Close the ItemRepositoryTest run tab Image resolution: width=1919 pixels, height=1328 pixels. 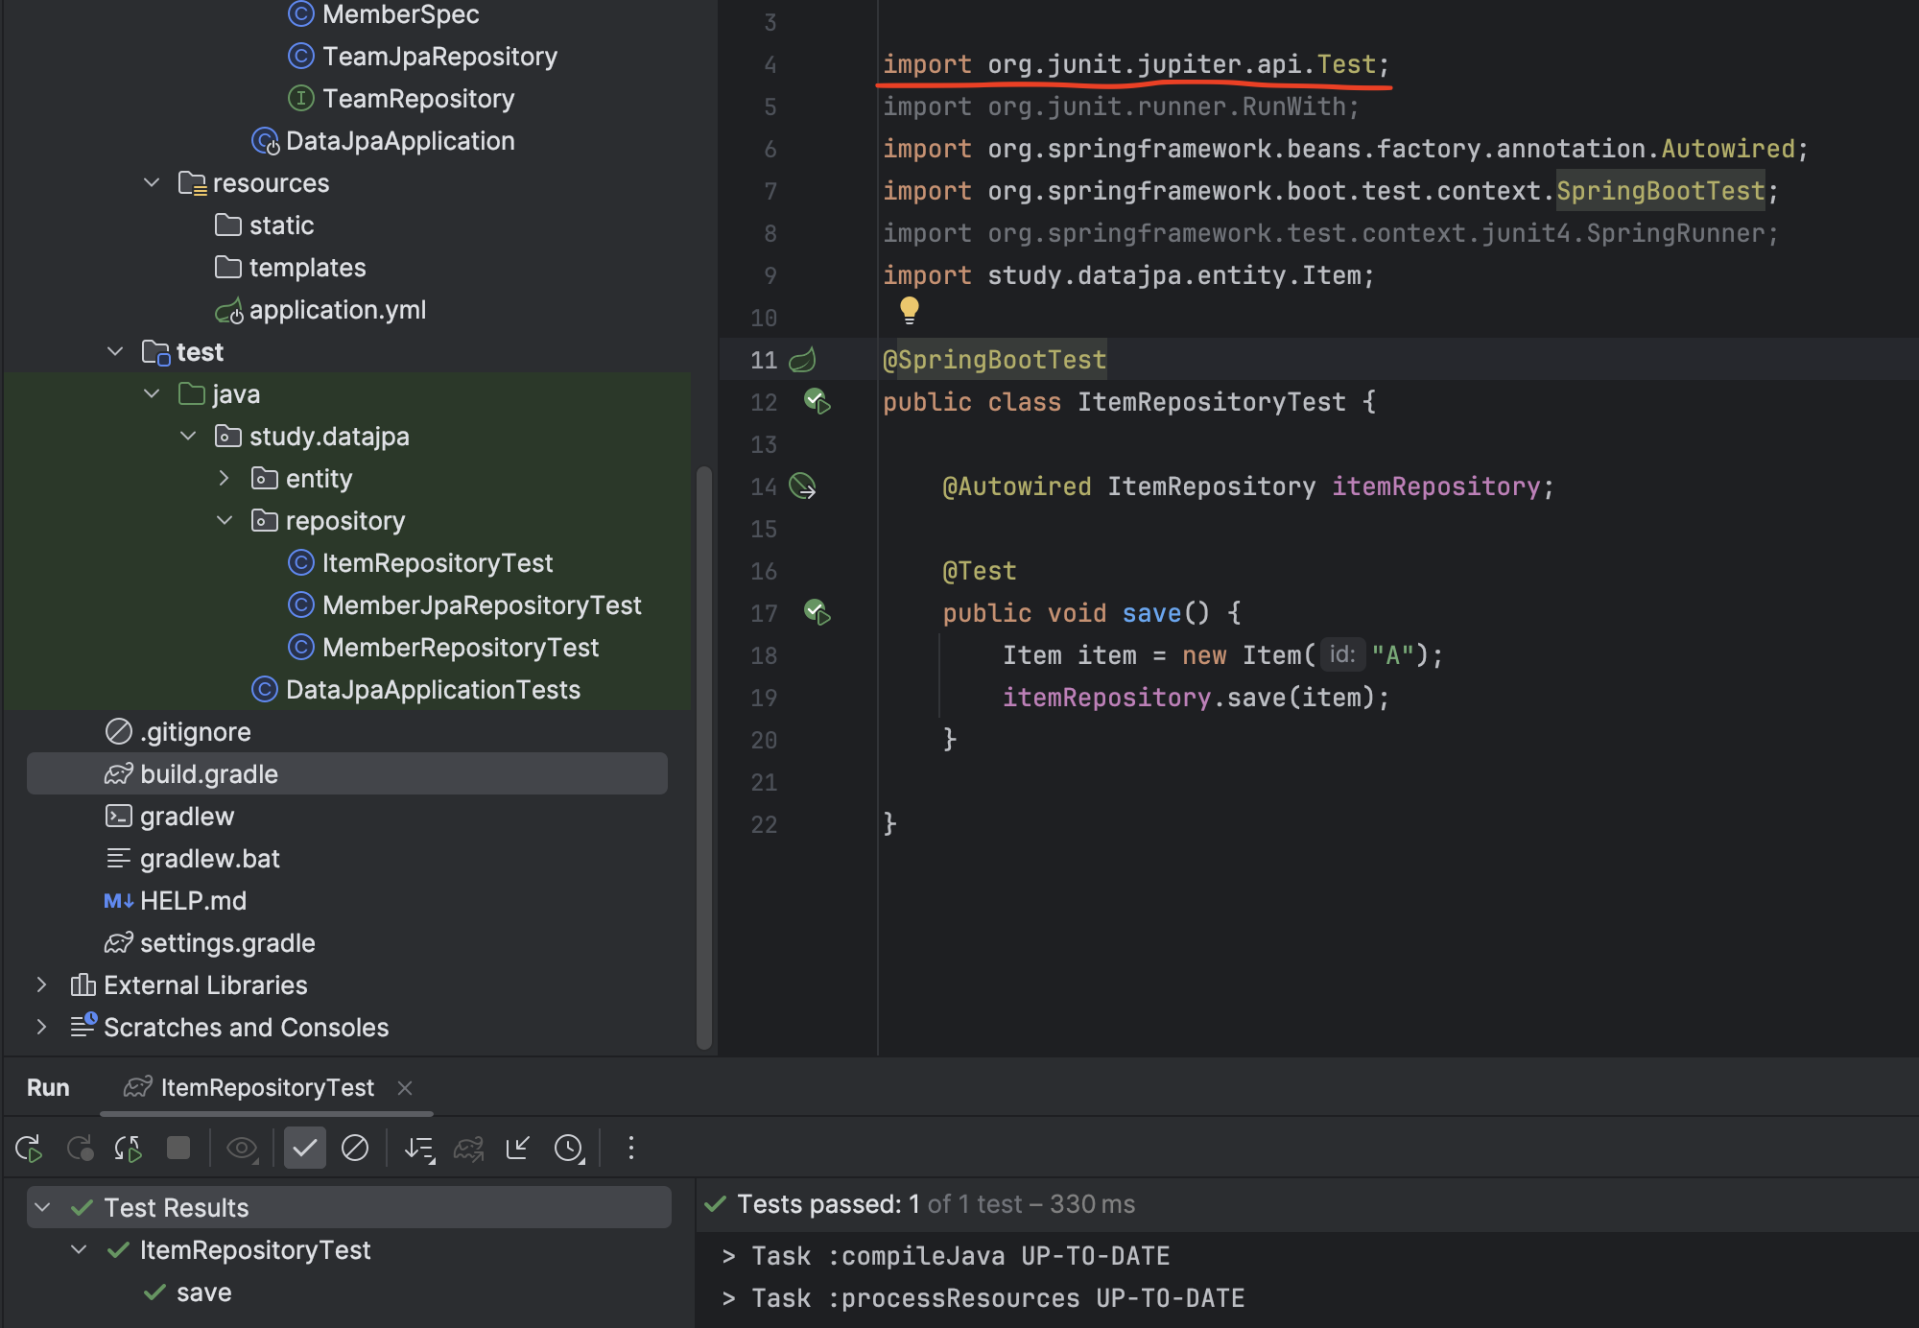pos(405,1088)
